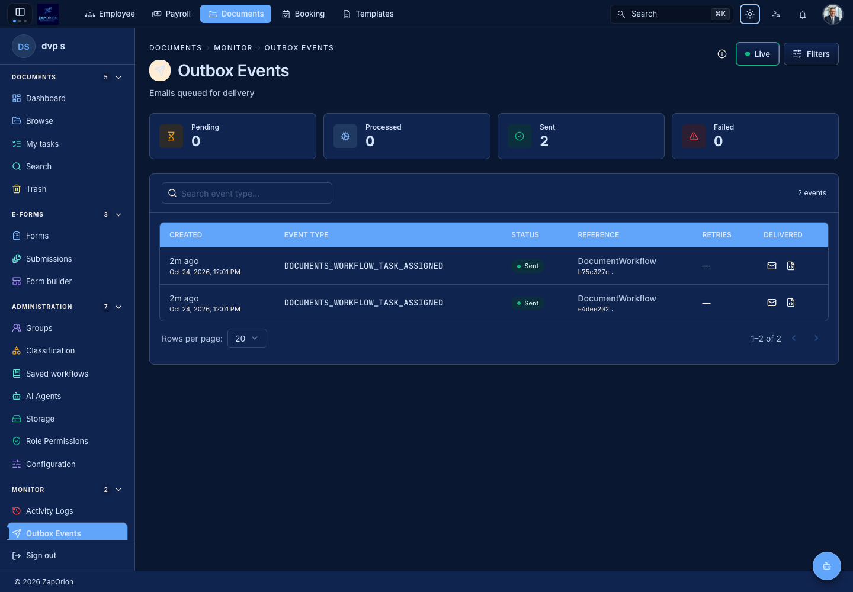Screen dimensions: 853x592
Task: Select Outbox Events in sidebar
Action: tap(67, 532)
